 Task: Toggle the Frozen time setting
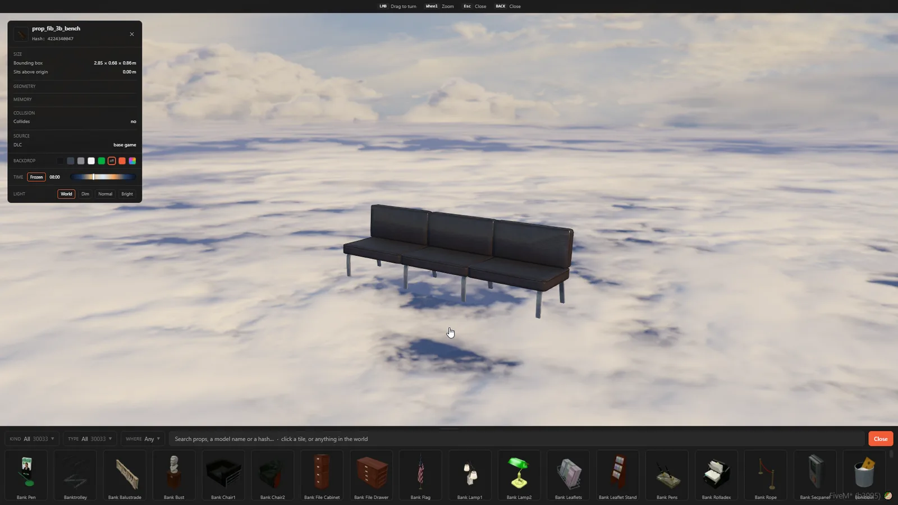[x=36, y=177]
